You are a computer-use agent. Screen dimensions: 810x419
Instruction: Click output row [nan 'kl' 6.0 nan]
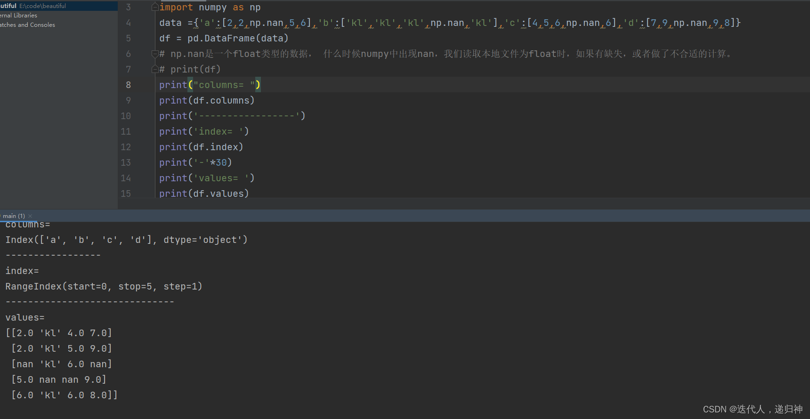(62, 364)
